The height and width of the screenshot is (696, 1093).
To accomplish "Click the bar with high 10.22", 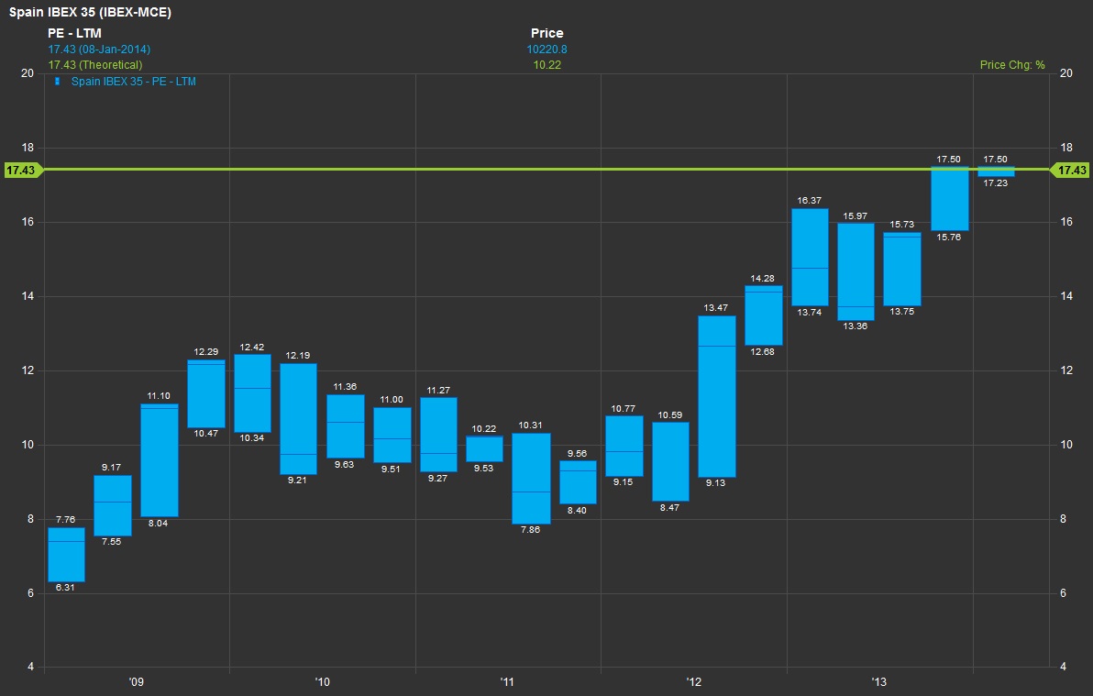I will coord(484,449).
